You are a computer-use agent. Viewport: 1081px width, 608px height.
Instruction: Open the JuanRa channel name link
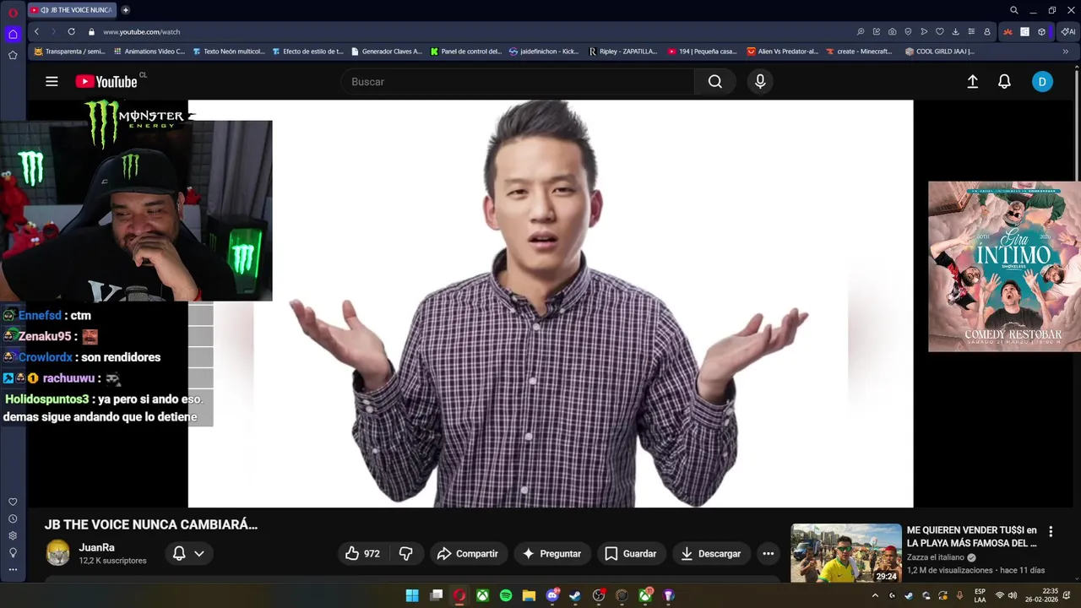click(x=96, y=548)
